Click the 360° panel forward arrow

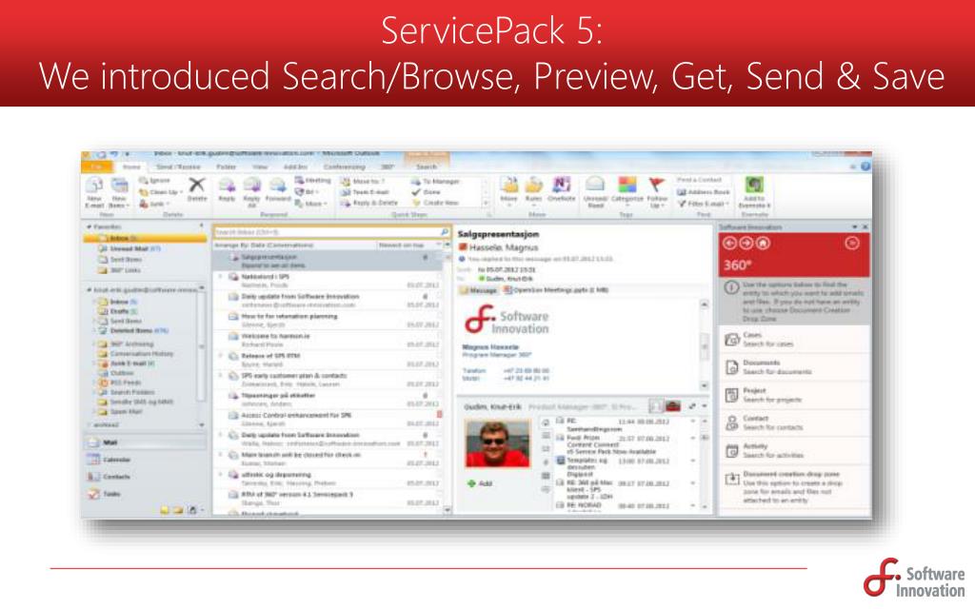click(746, 243)
